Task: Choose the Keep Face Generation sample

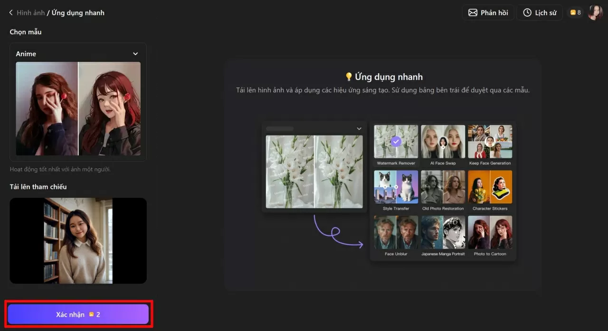Action: coord(490,142)
